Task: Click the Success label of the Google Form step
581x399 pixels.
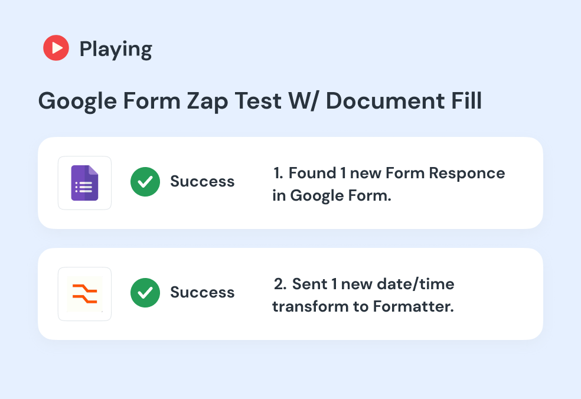Action: point(203,182)
